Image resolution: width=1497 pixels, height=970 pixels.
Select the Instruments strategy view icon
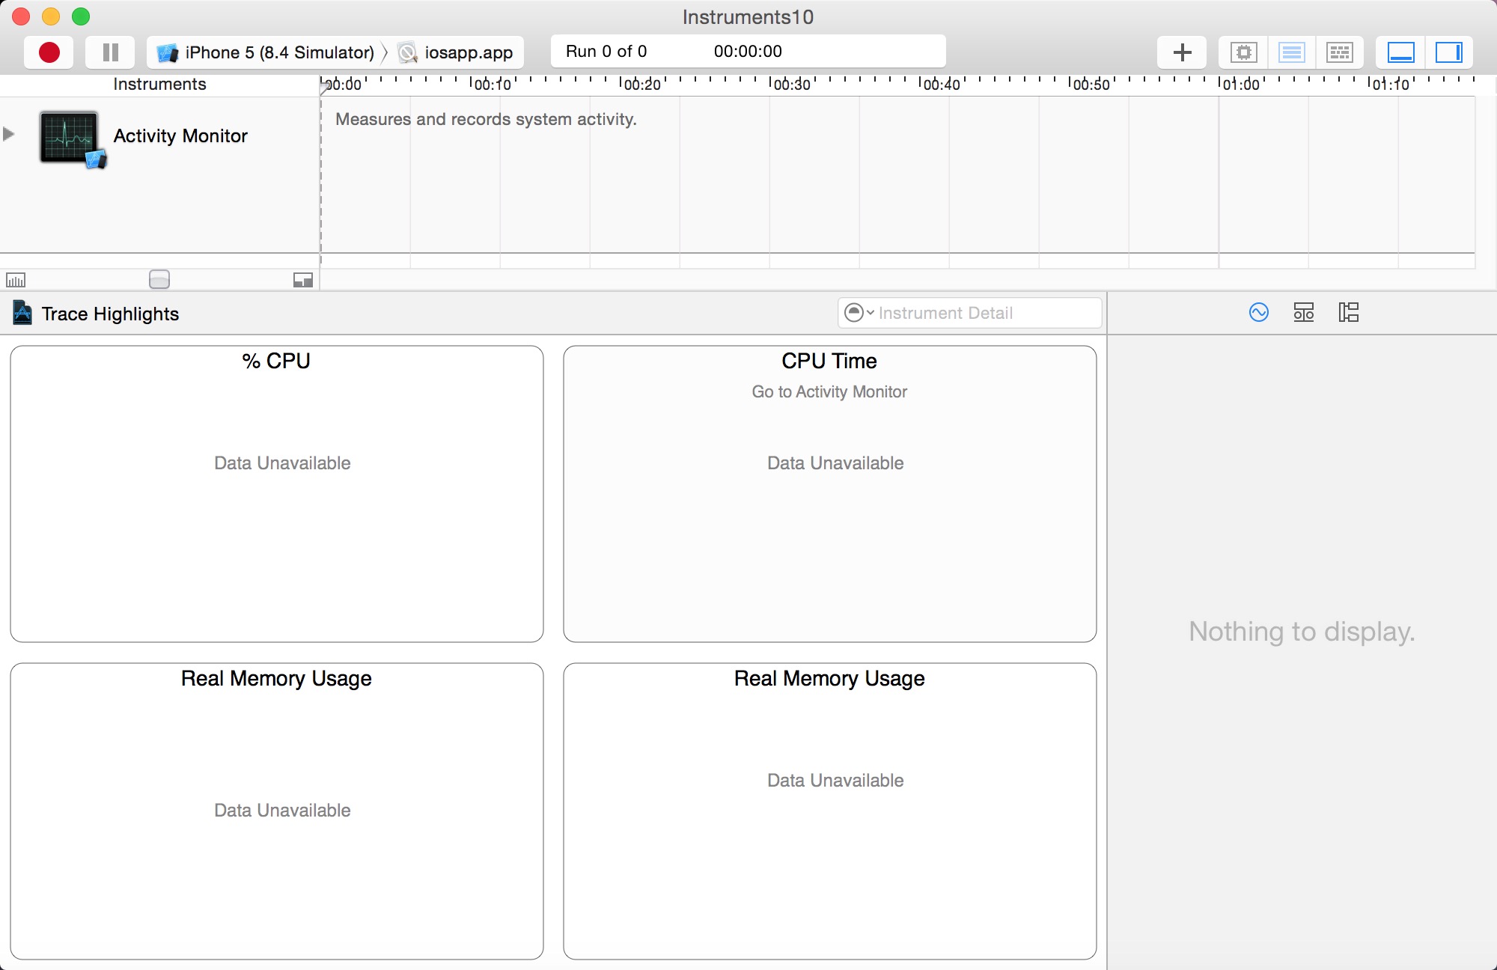[x=1291, y=52]
